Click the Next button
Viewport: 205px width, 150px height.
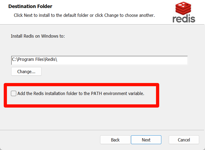pos(146,140)
